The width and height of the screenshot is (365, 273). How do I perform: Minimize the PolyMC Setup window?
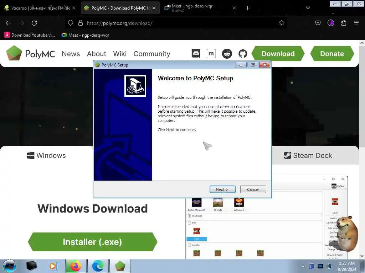(x=241, y=65)
